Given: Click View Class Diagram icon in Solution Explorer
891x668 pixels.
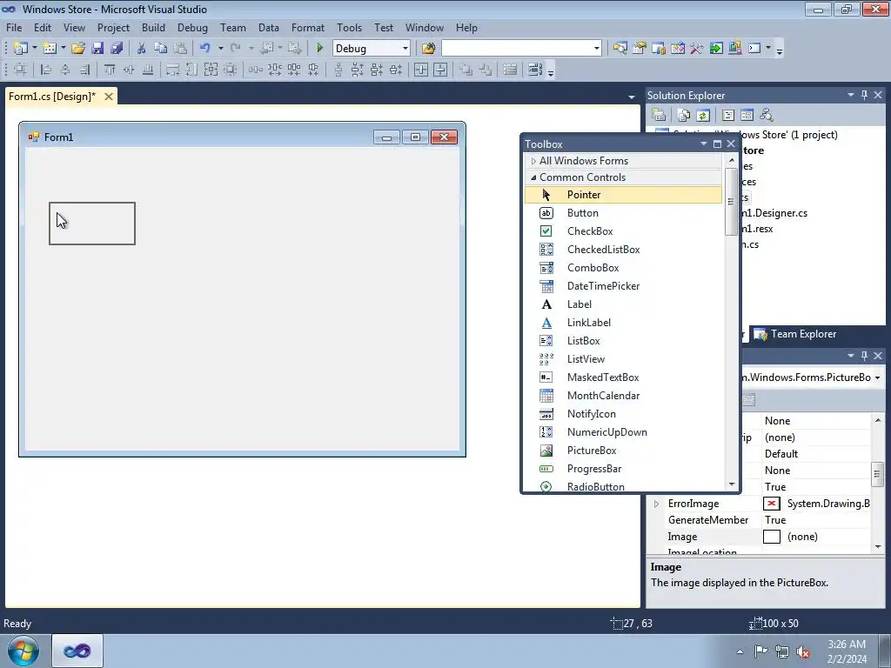Looking at the screenshot, I should [767, 116].
